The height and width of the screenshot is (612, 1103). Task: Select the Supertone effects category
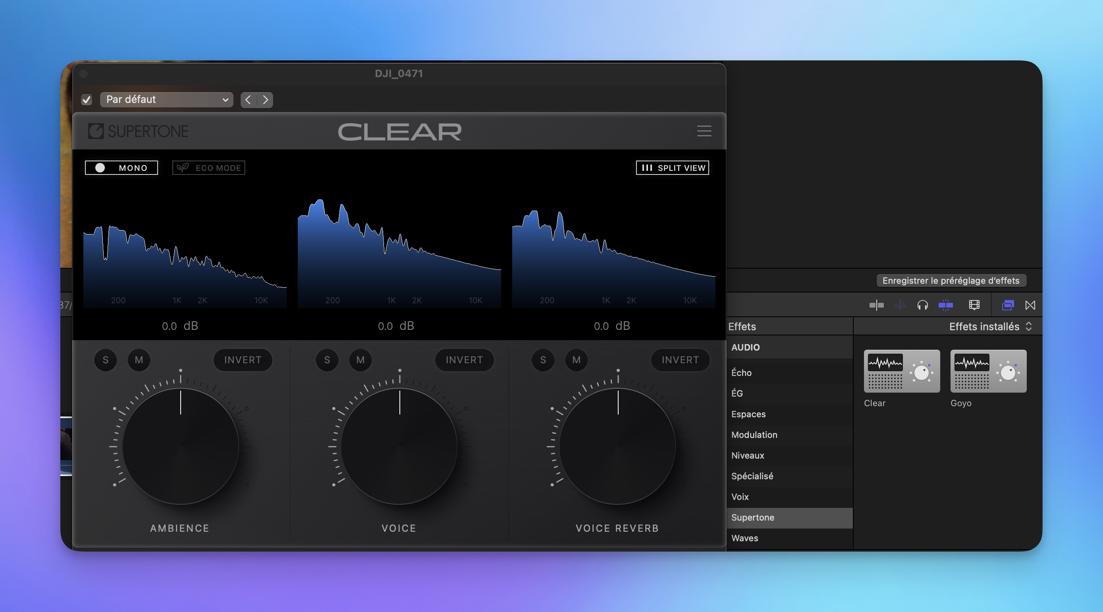(790, 517)
